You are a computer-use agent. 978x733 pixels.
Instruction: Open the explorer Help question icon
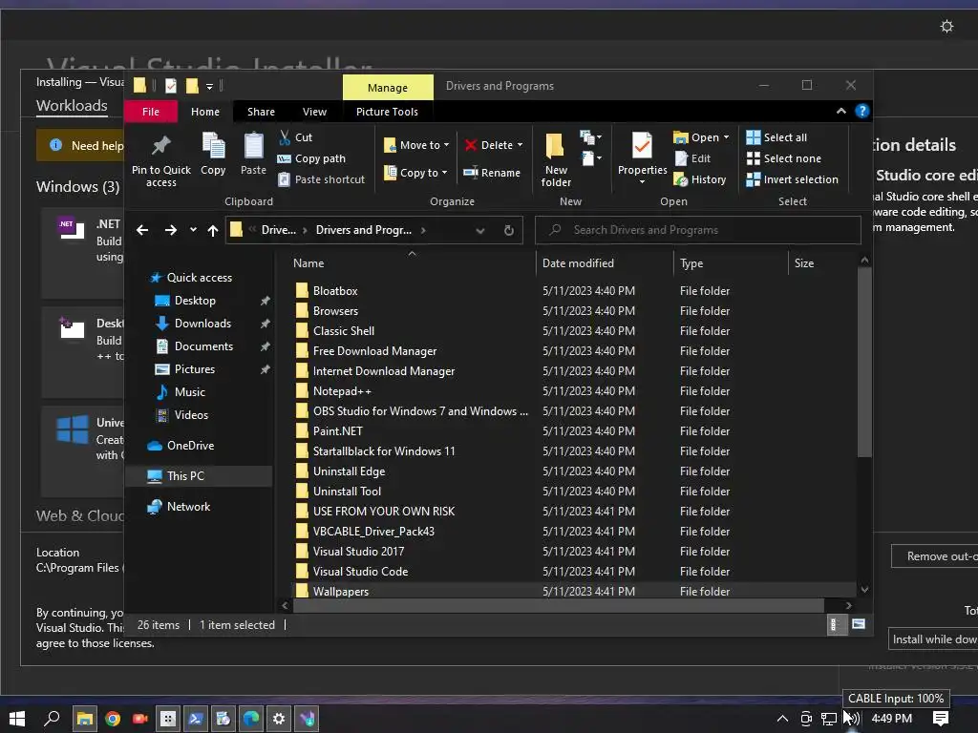pos(862,111)
